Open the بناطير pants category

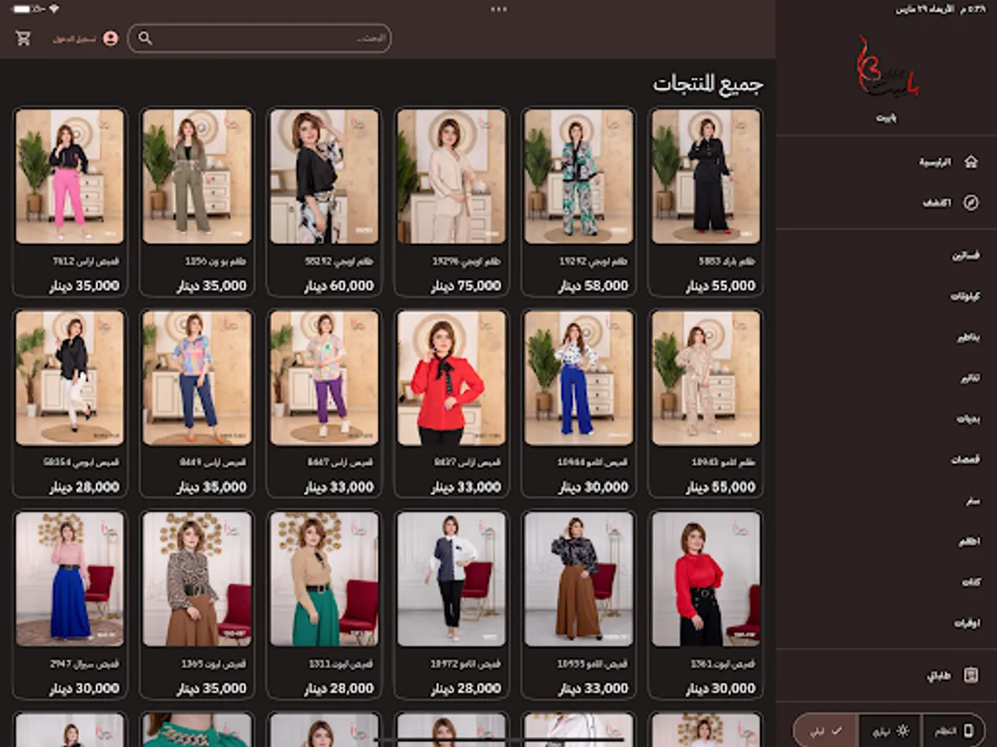(x=887, y=338)
